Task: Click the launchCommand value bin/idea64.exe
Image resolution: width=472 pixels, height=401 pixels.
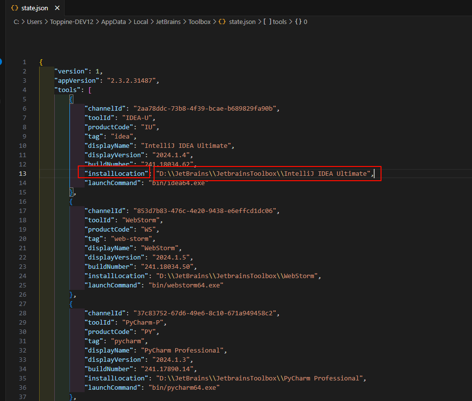Action: pos(179,183)
